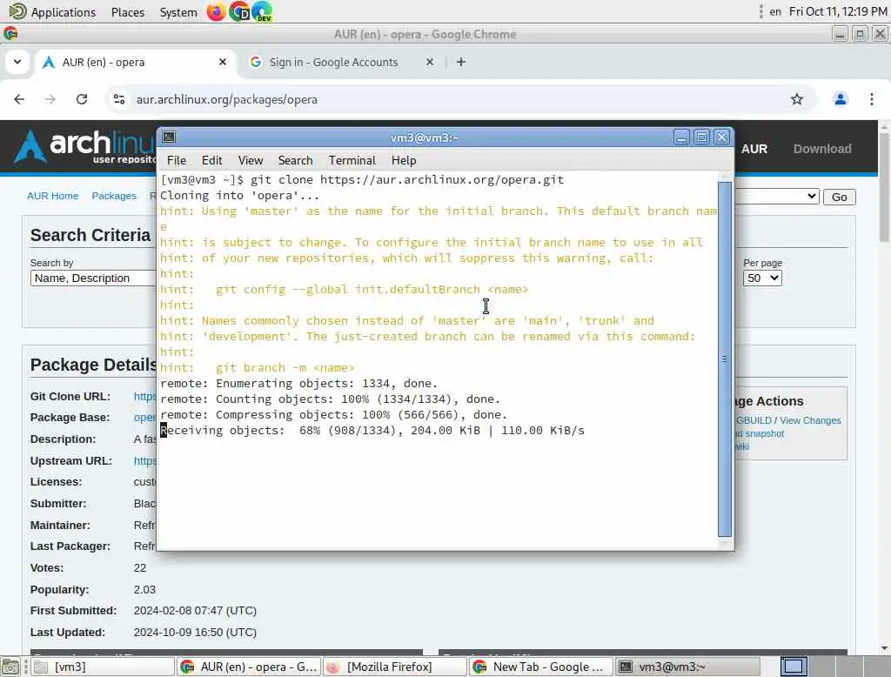Open the terminal View menu
The image size is (891, 677).
(250, 160)
